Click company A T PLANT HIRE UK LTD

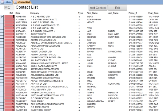point(42,28)
